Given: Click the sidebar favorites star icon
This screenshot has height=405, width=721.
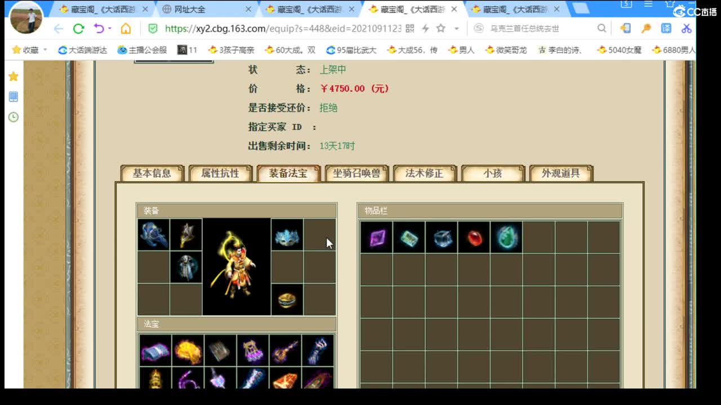Looking at the screenshot, I should (x=14, y=76).
